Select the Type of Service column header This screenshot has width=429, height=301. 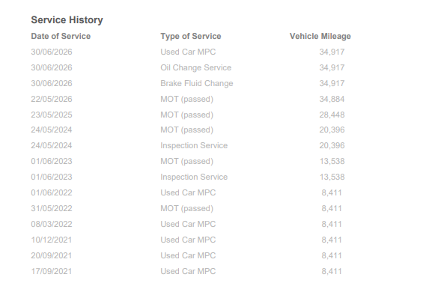pos(191,36)
